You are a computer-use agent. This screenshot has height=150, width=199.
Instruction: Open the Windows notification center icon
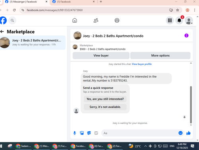coord(192,146)
